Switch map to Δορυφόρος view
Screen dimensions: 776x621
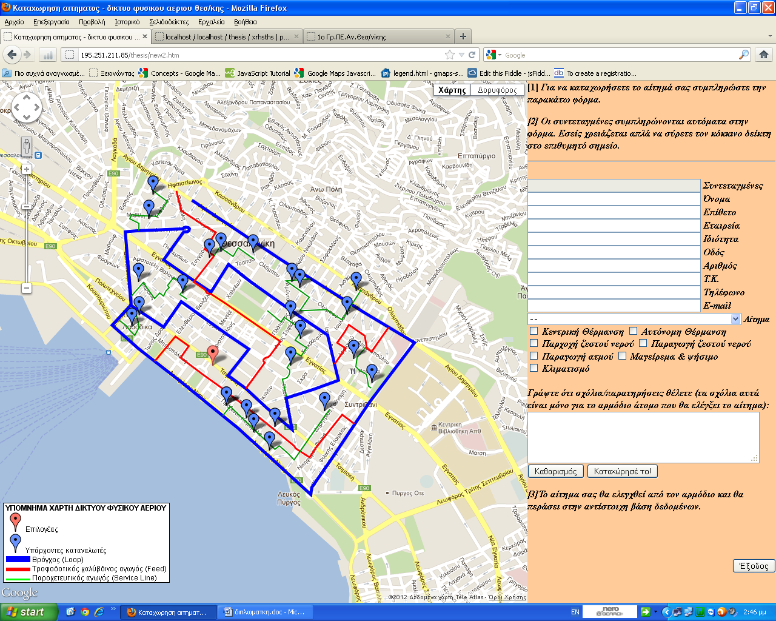tap(497, 90)
